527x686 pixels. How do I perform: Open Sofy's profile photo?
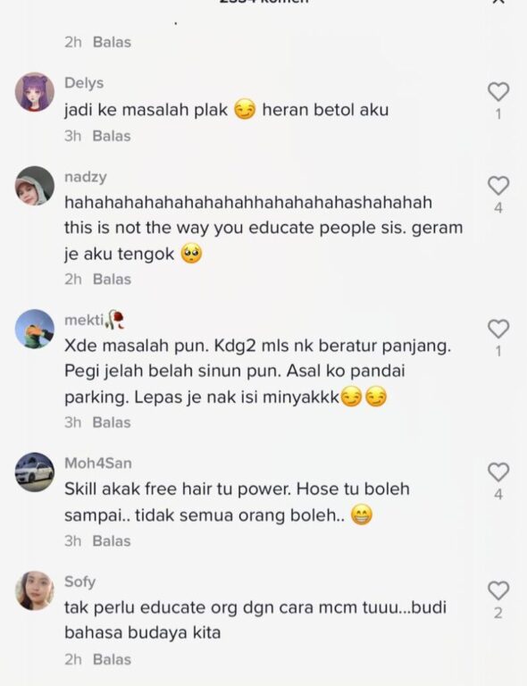pyautogui.click(x=35, y=590)
